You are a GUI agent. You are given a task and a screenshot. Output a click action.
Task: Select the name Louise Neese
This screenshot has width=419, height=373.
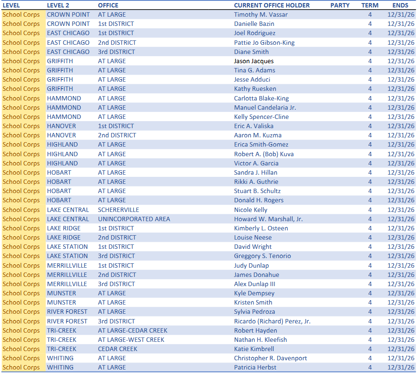(253, 237)
